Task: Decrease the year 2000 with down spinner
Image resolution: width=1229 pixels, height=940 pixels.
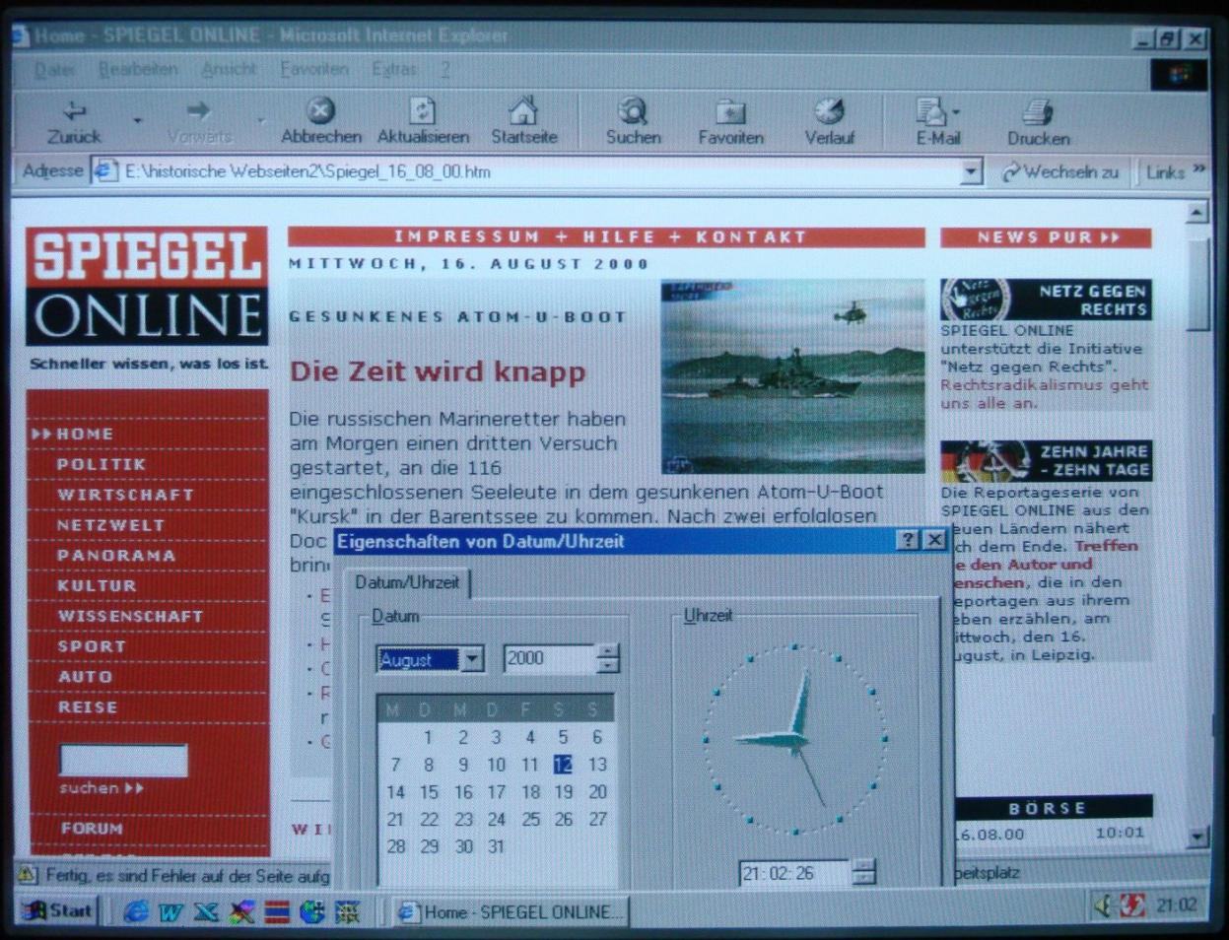Action: 608,666
